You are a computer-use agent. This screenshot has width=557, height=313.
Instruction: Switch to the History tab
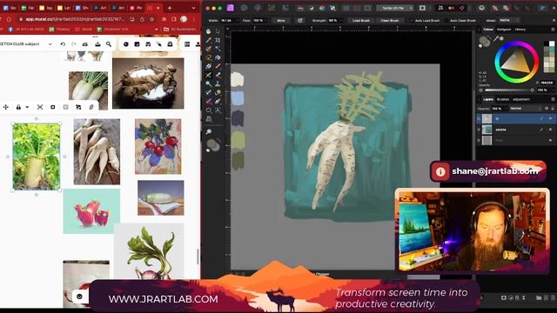coord(520,30)
